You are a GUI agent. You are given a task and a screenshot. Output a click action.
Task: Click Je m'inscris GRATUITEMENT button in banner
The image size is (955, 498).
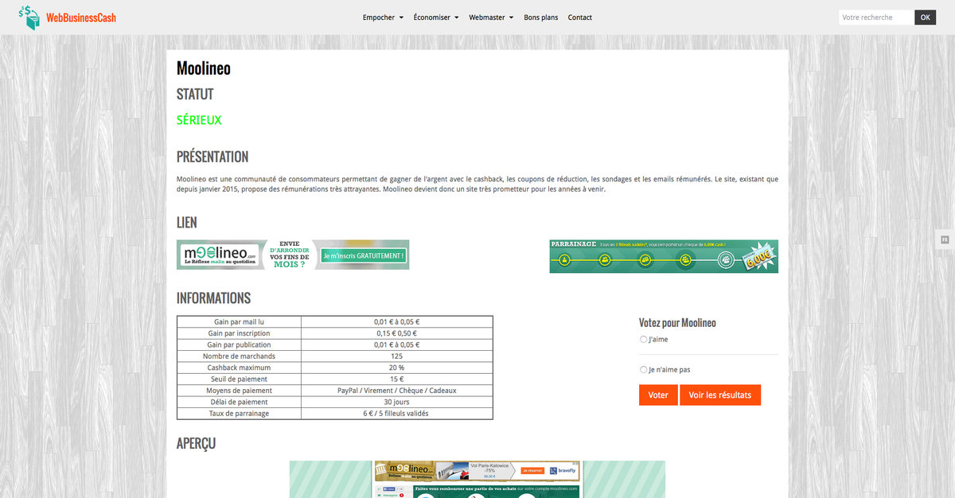[x=364, y=256]
